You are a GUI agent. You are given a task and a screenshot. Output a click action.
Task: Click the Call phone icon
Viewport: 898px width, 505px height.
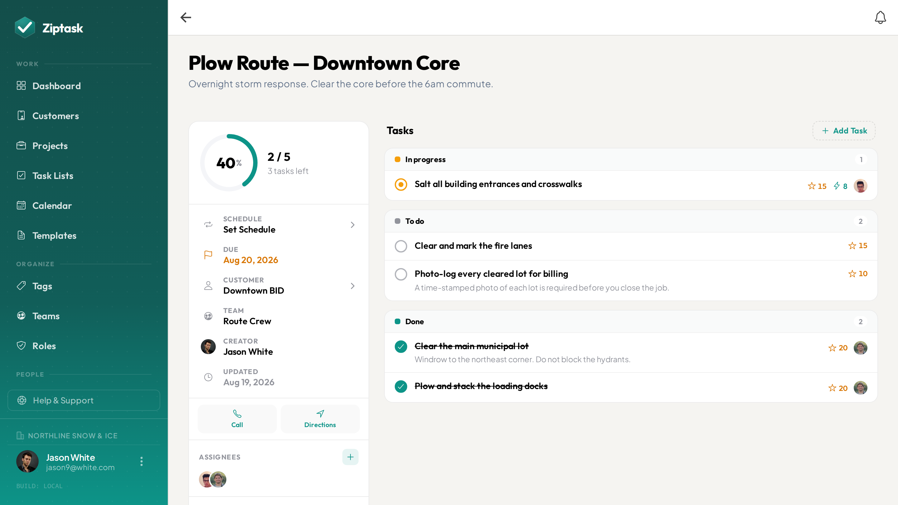237,414
